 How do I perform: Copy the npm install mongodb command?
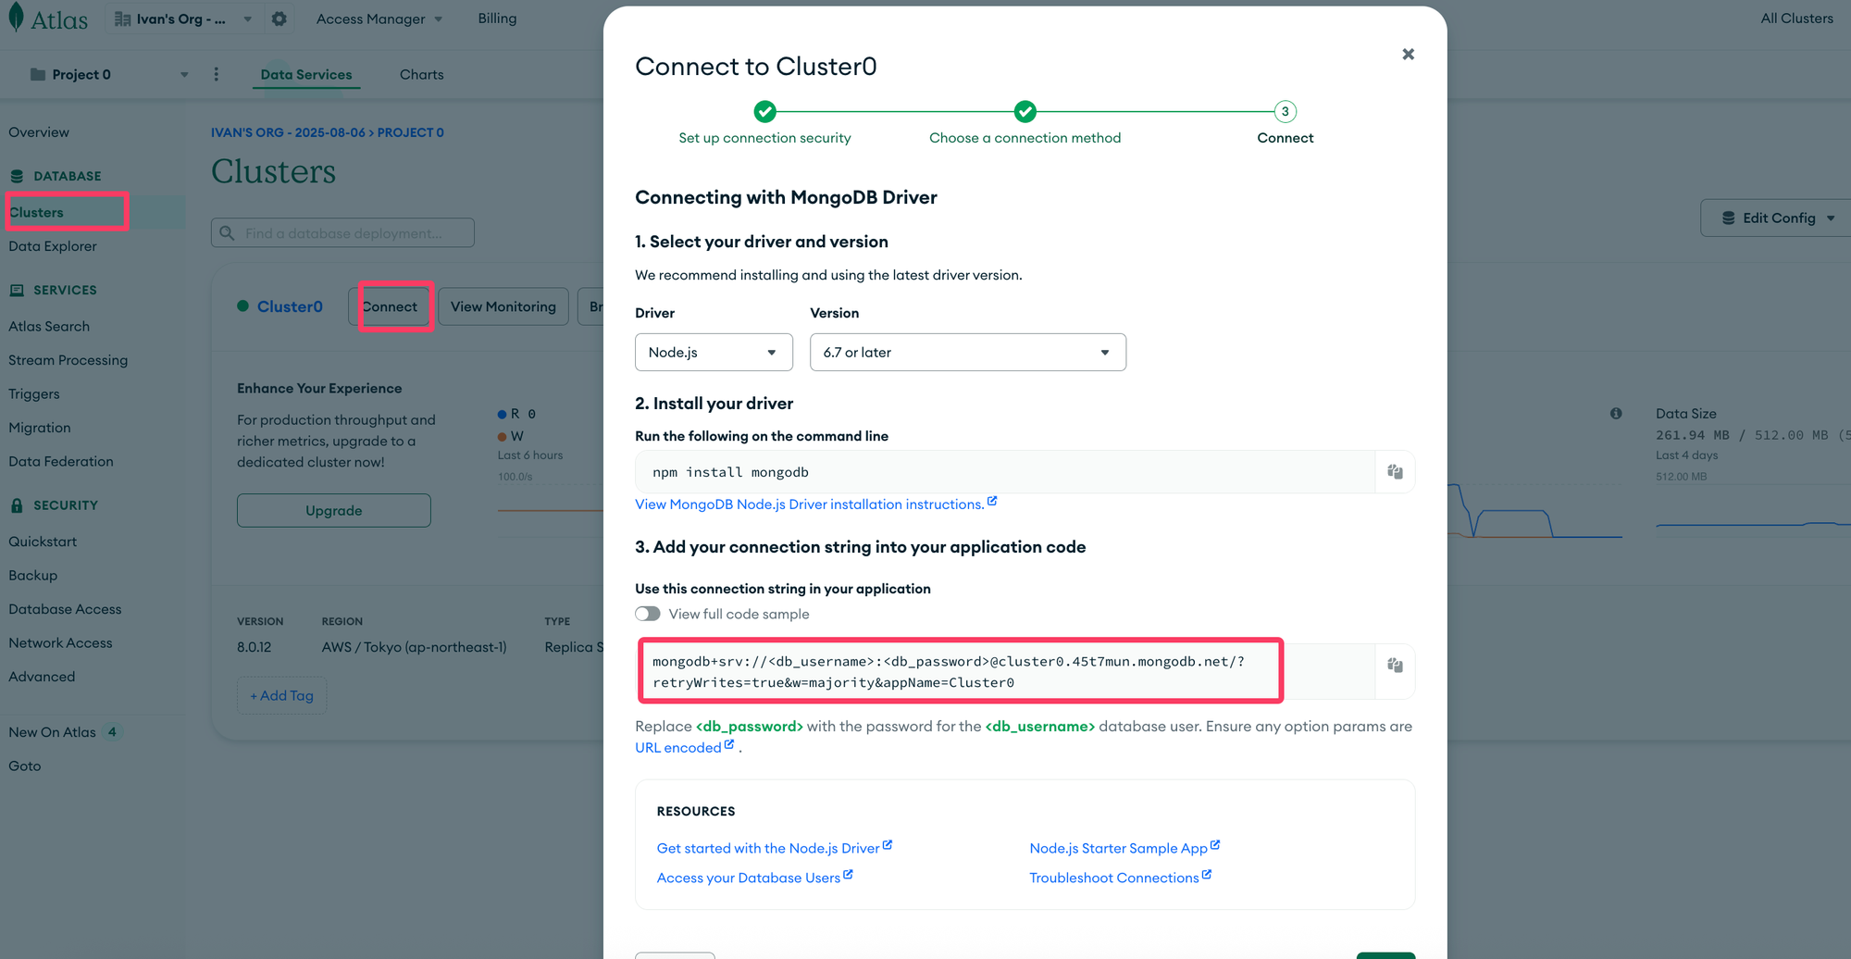click(x=1395, y=472)
